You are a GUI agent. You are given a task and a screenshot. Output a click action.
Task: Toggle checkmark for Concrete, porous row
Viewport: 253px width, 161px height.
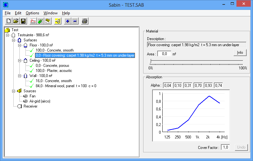pyautogui.click(x=32, y=66)
